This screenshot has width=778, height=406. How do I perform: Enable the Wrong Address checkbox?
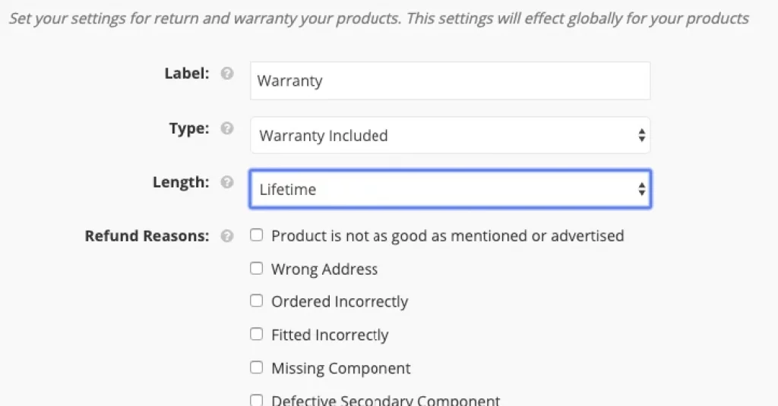point(257,268)
